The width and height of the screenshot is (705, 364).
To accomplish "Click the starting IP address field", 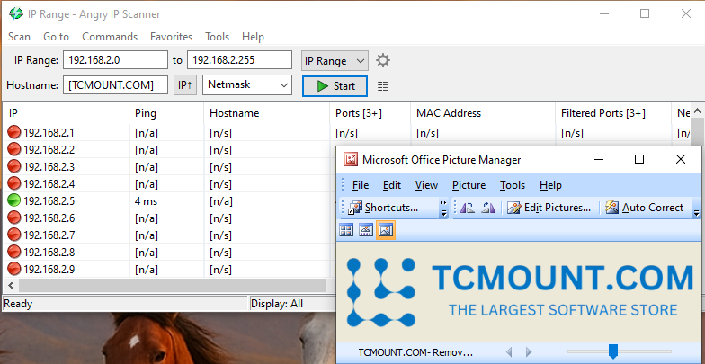I will point(115,60).
